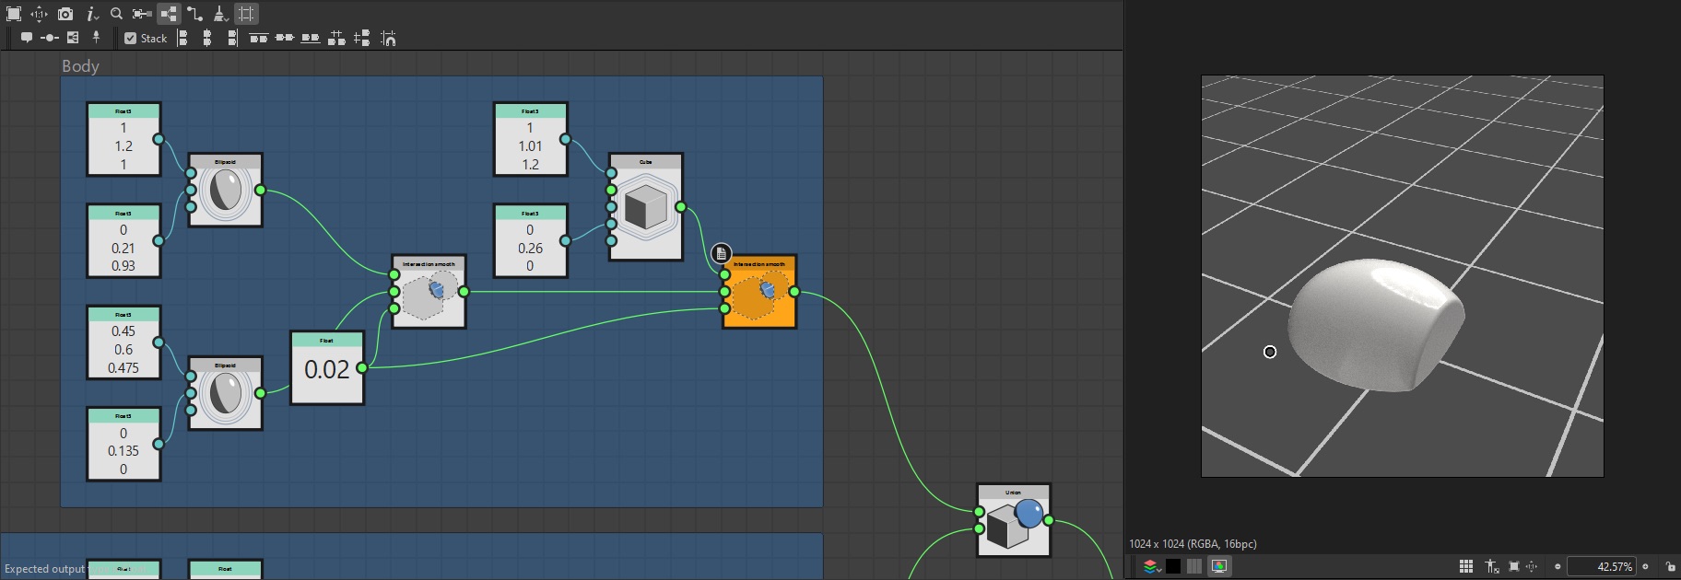Click the branching node icon beside the pin
The height and width of the screenshot is (580, 1681).
(x=73, y=38)
